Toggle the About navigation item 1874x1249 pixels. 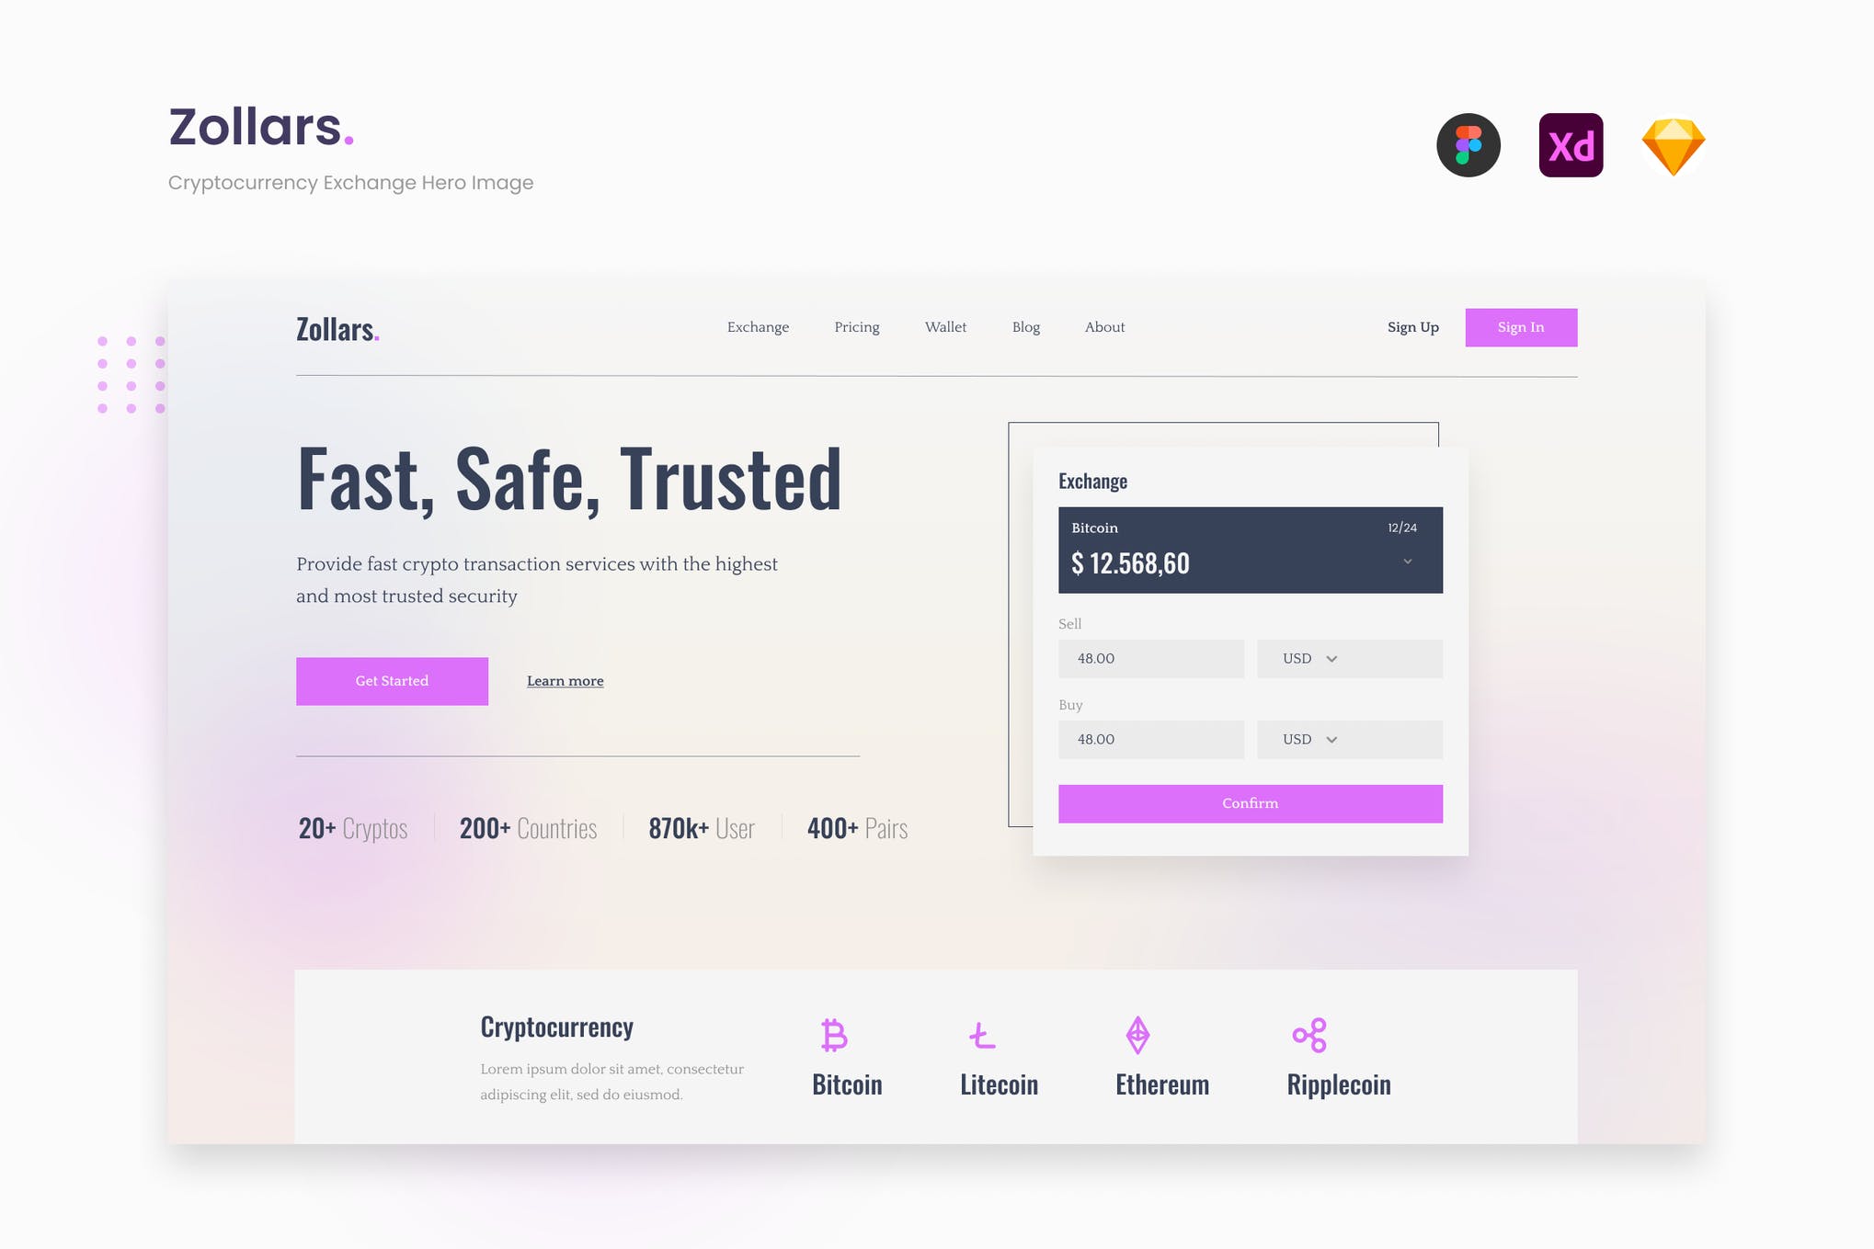coord(1105,326)
